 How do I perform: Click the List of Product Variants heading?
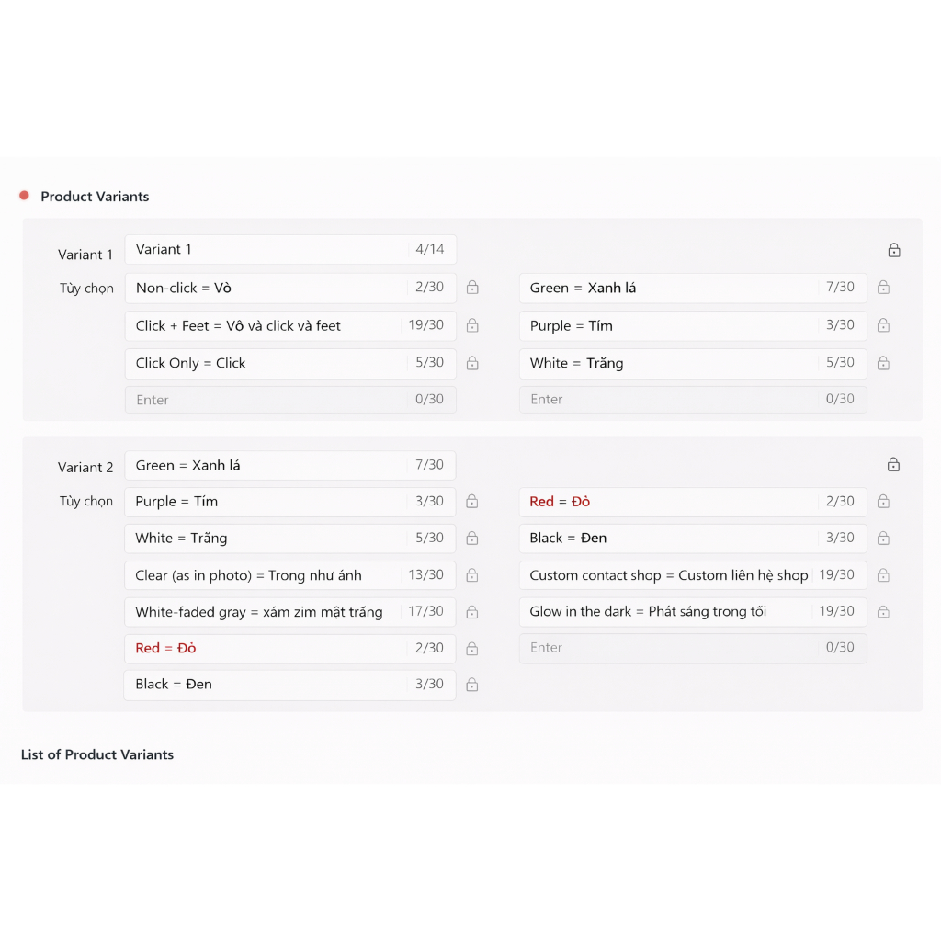coord(97,754)
